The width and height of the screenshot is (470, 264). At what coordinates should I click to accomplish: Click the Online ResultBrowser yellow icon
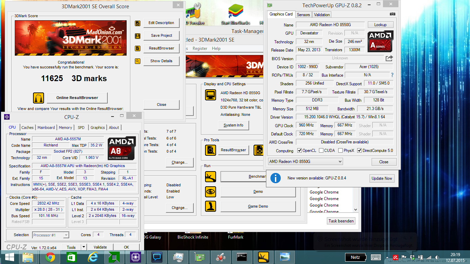(x=39, y=98)
